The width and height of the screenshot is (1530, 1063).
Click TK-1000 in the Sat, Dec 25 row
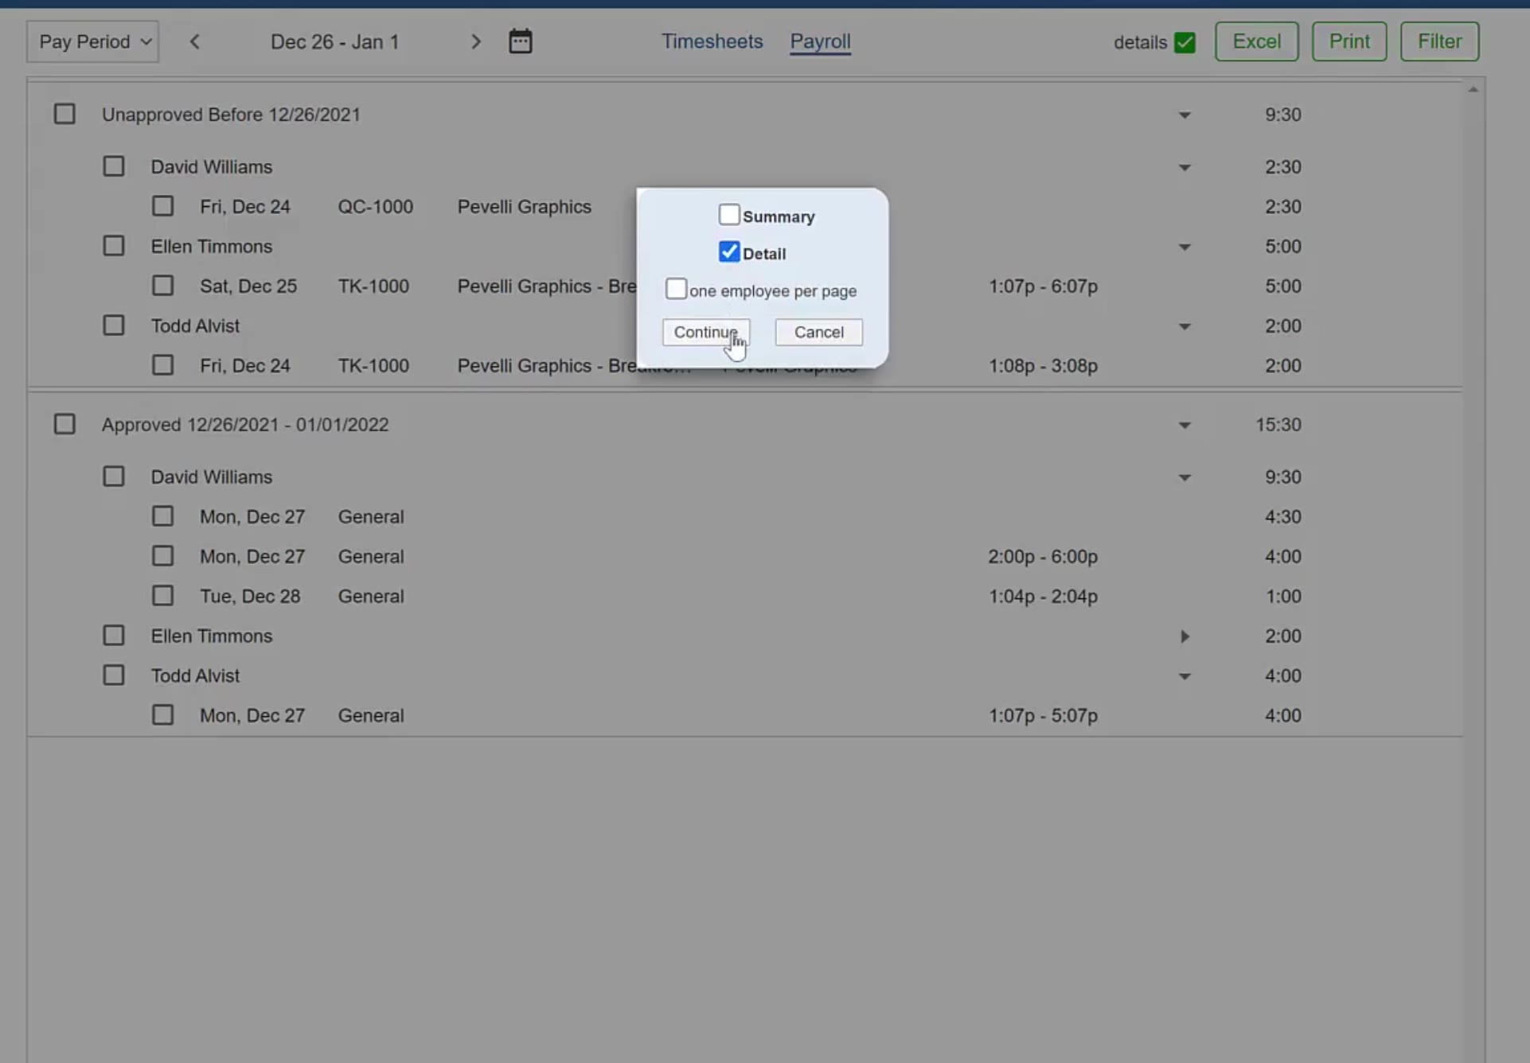[x=373, y=286]
